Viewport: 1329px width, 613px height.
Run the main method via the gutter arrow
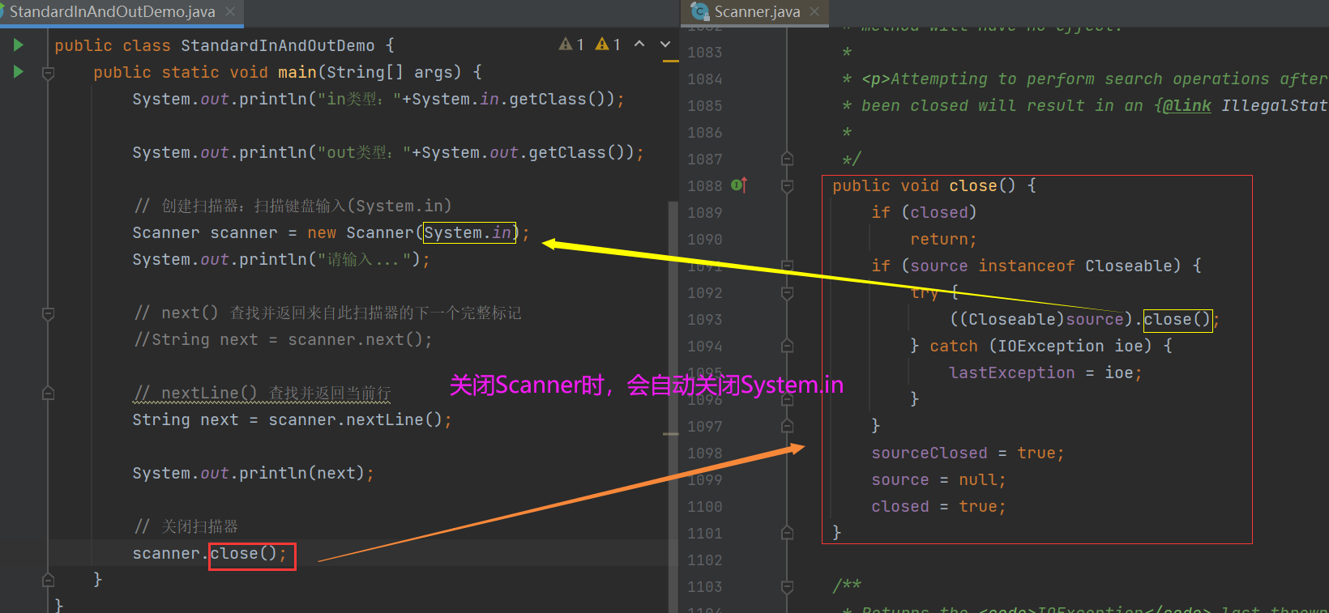click(18, 72)
